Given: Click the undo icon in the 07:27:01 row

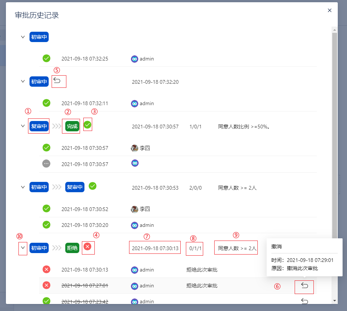Looking at the screenshot, I should (x=304, y=286).
